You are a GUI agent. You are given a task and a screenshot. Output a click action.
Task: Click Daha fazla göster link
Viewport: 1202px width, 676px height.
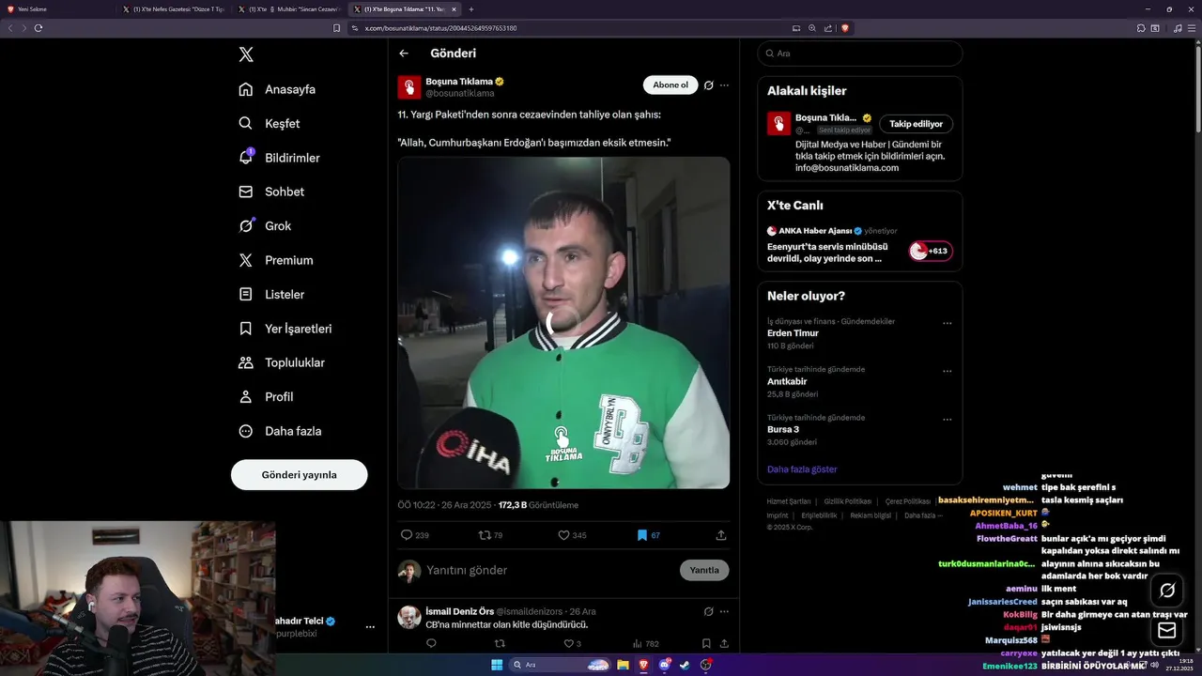pos(802,469)
